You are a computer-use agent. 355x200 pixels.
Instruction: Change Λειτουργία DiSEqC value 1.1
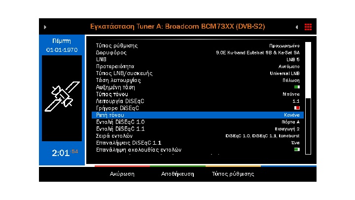coord(296,101)
